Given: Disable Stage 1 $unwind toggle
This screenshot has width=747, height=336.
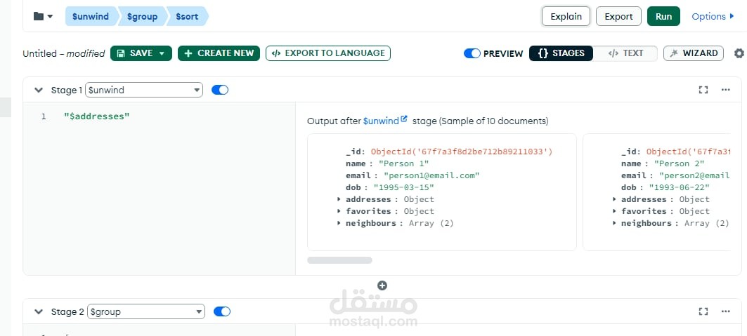Looking at the screenshot, I should 220,90.
